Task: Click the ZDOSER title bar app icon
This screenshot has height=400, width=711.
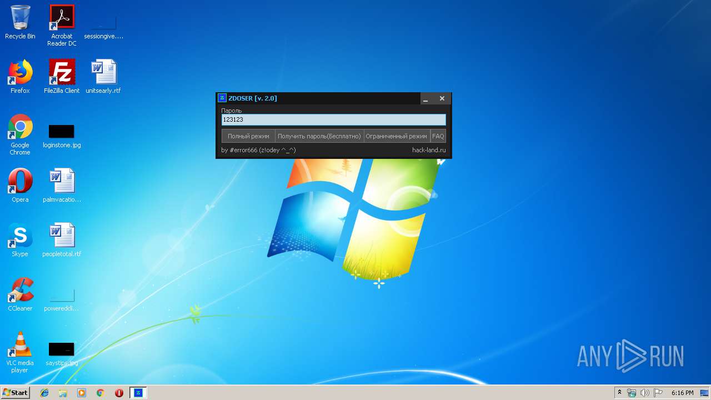Action: click(222, 98)
